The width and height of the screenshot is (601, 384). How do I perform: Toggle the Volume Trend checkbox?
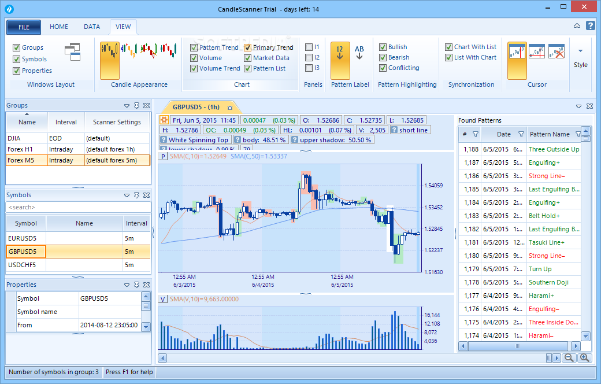coord(194,68)
